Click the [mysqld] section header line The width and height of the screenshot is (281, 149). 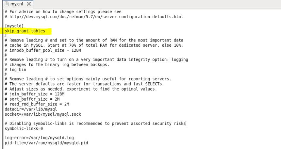14,26
